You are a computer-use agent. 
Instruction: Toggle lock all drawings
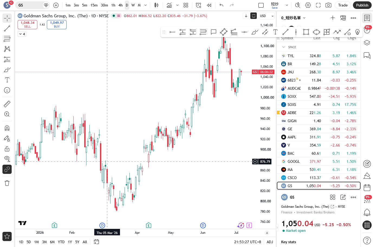click(7, 149)
